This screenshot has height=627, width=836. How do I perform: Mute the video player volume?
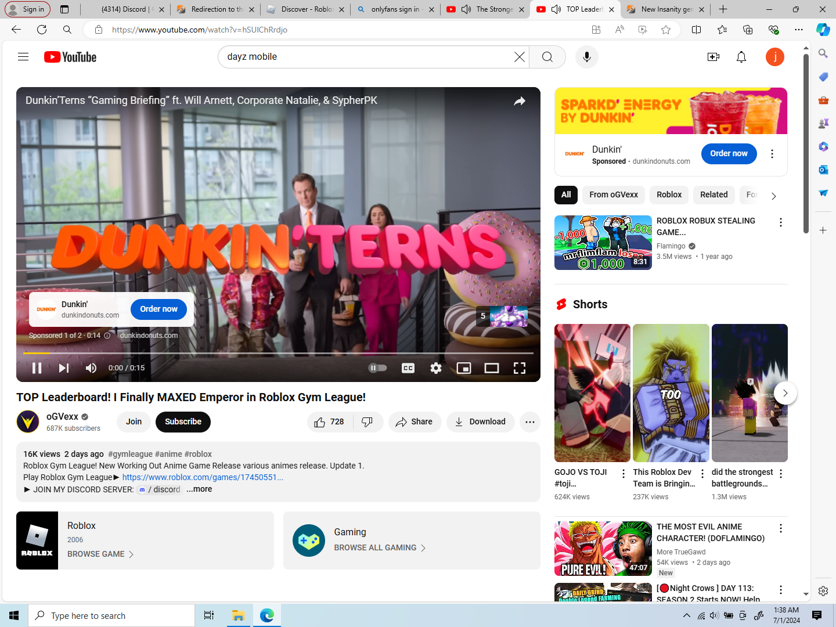(x=91, y=368)
